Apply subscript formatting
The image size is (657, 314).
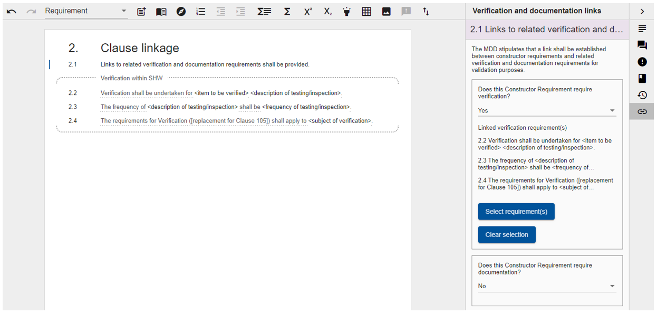point(327,11)
